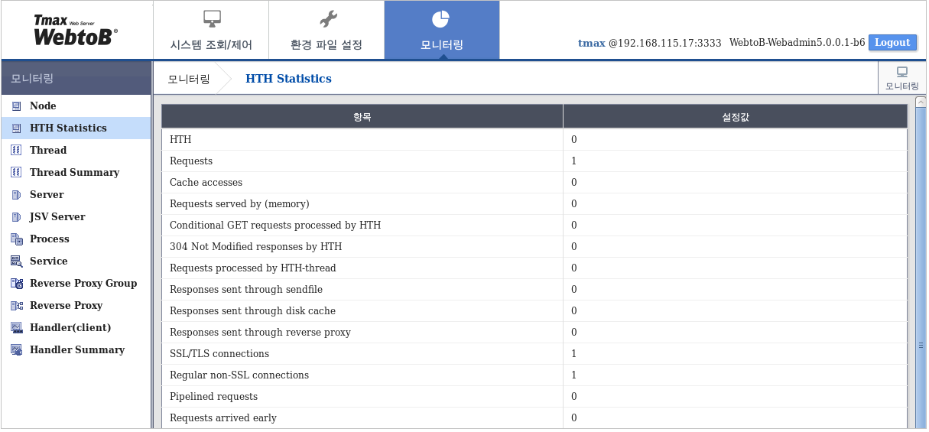Click the Handler Summary sidebar icon
Screen dimensions: 929x432
(16, 350)
